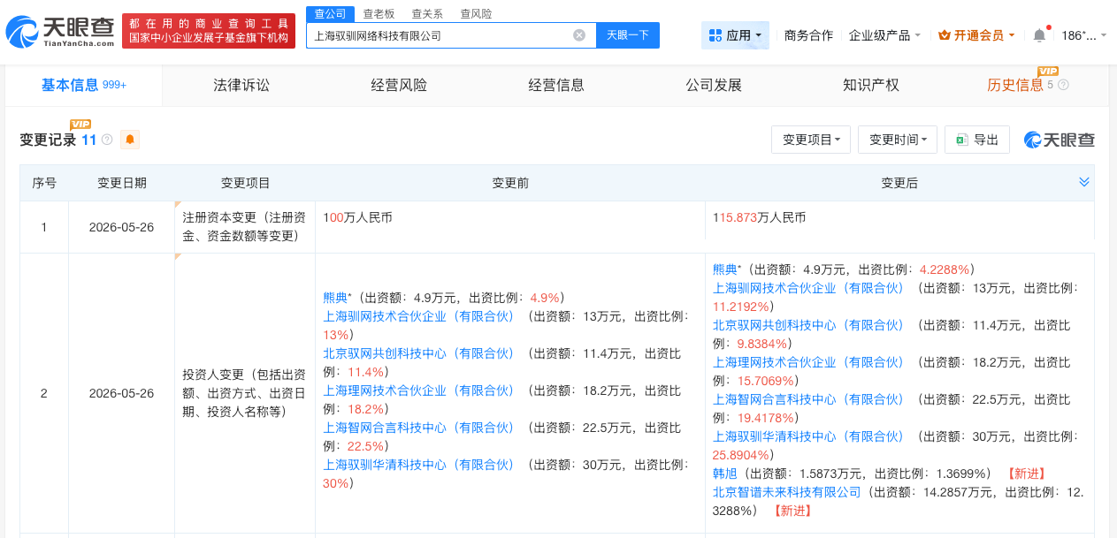The height and width of the screenshot is (538, 1117).
Task: Click the Excel icon on the 导出 button
Action: pos(961,140)
